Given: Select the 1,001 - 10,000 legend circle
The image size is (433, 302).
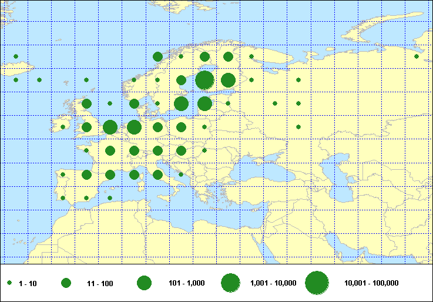Looking at the screenshot, I should [x=230, y=283].
